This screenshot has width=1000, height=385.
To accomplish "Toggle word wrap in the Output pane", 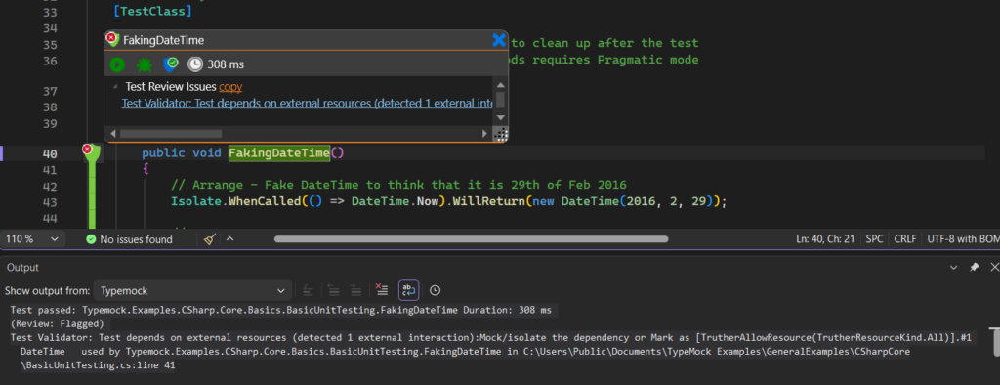I will click(408, 290).
